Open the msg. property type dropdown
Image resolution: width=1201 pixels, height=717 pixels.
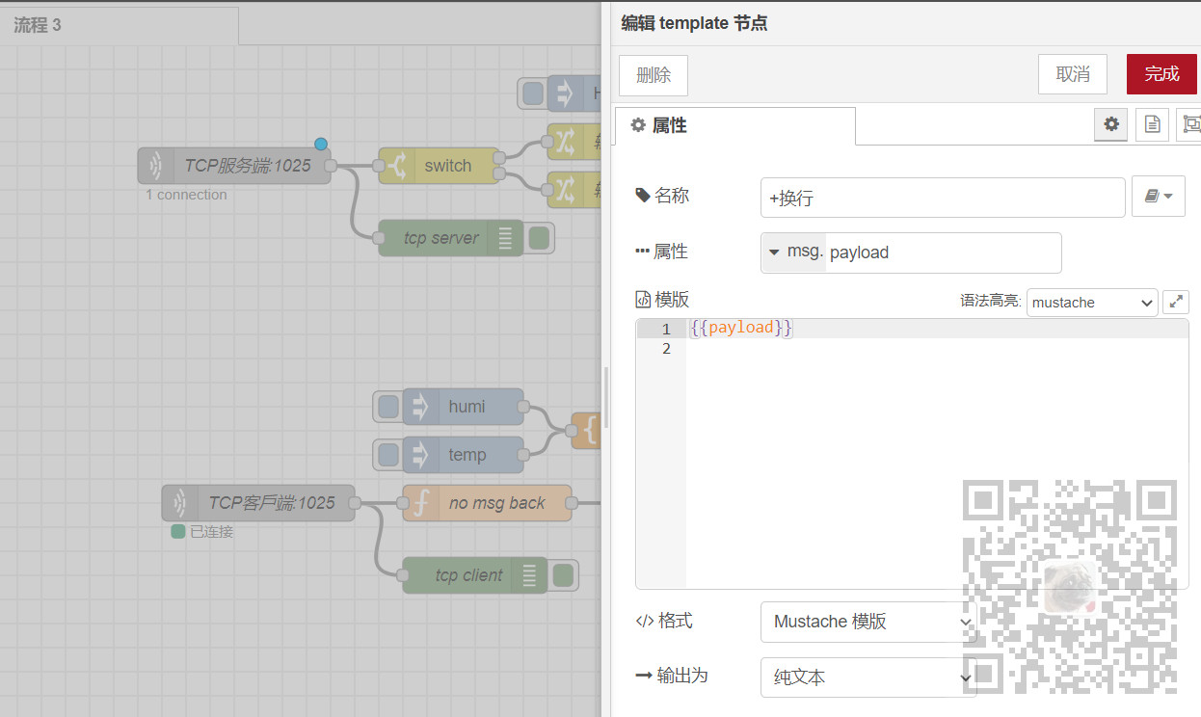pos(793,252)
